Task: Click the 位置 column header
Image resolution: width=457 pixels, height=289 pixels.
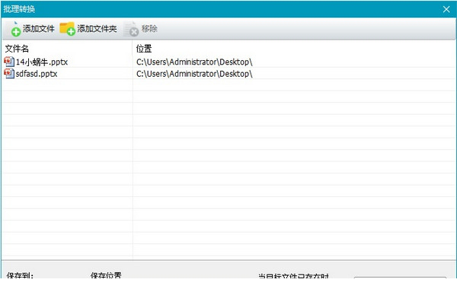Action: click(144, 49)
